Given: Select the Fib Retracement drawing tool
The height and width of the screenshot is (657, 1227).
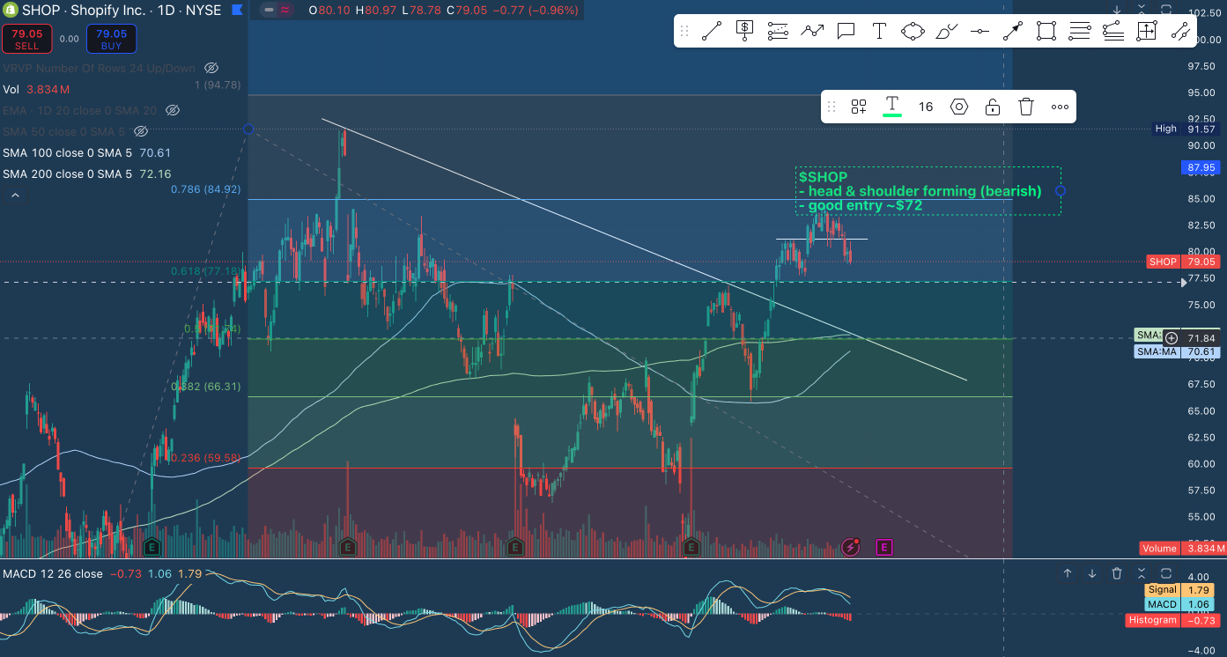Looking at the screenshot, I should click(x=778, y=31).
